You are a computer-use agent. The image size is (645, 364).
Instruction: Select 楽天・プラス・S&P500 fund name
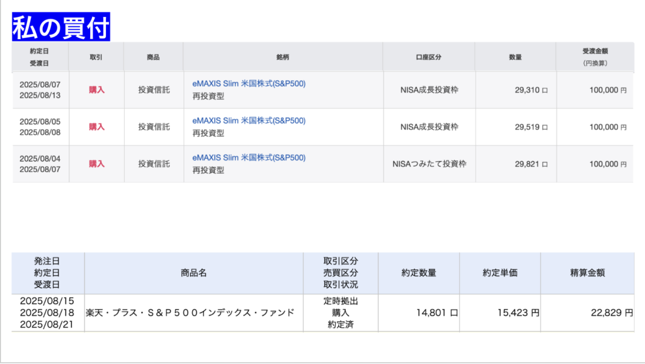click(190, 313)
